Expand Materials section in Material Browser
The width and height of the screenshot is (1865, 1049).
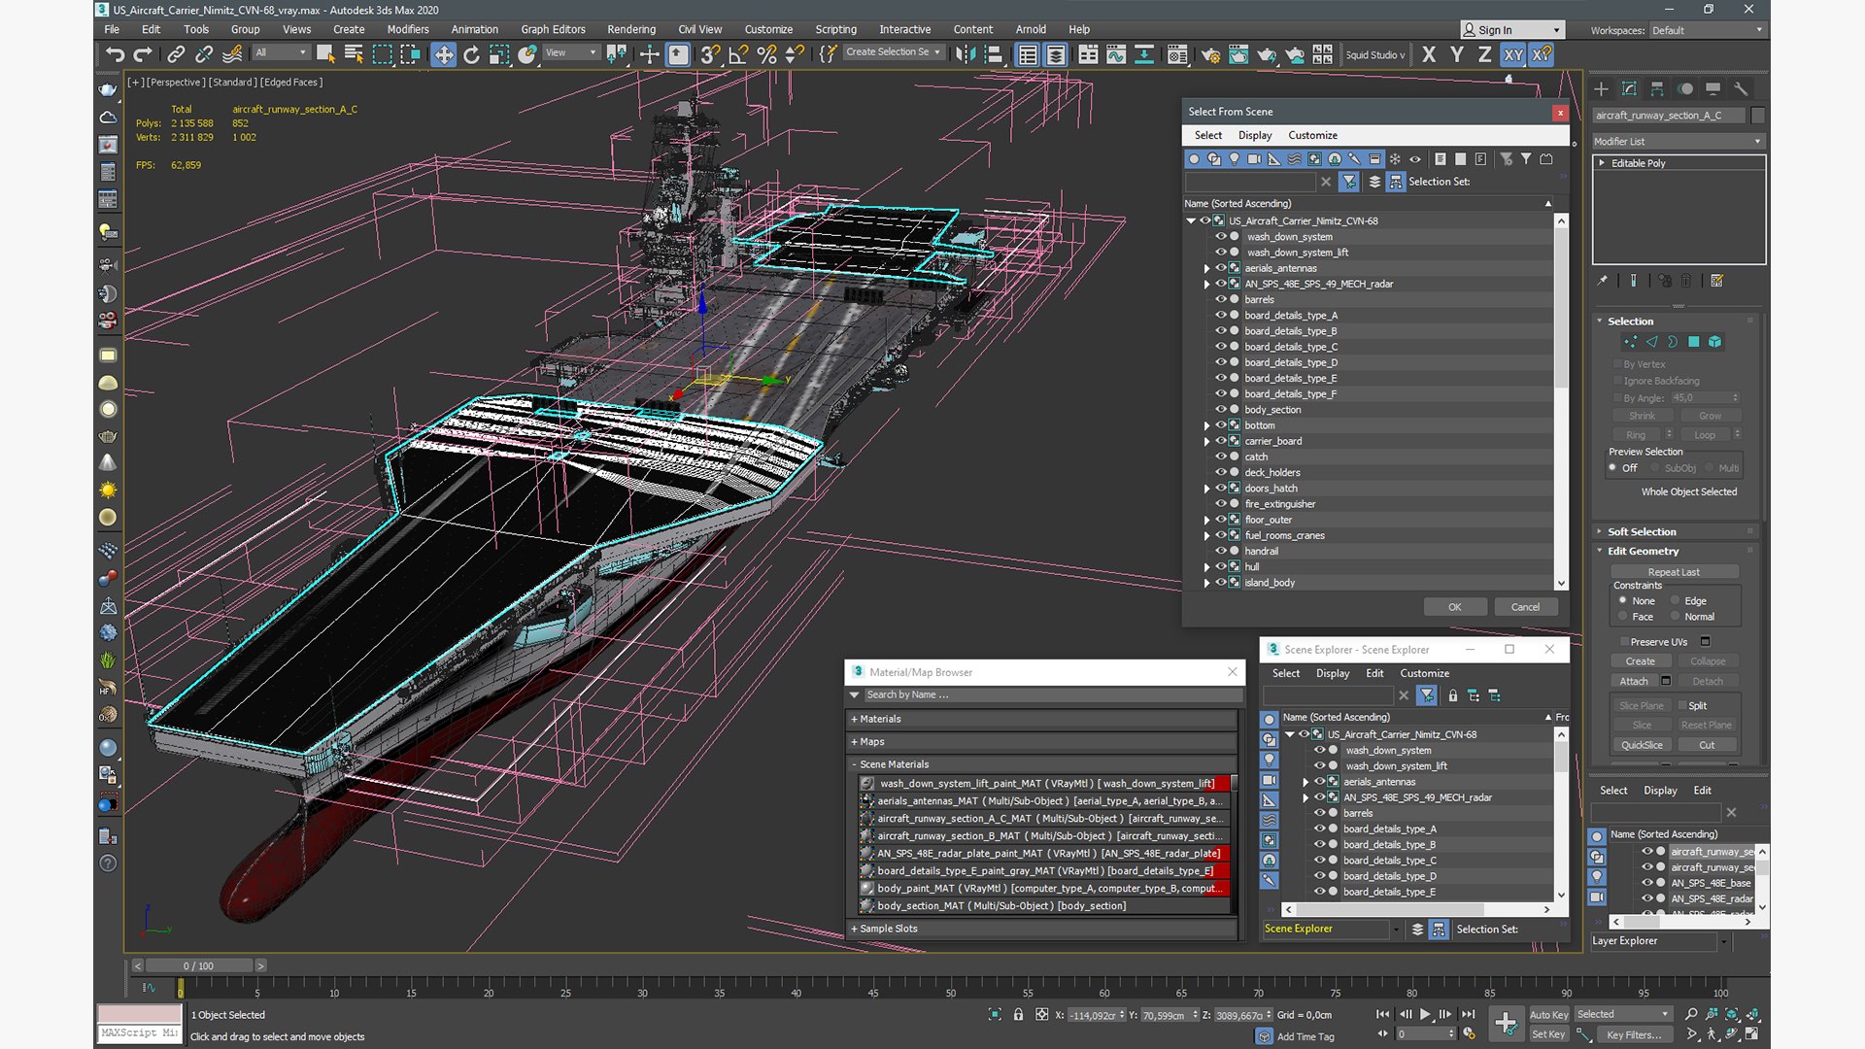[x=1043, y=719]
